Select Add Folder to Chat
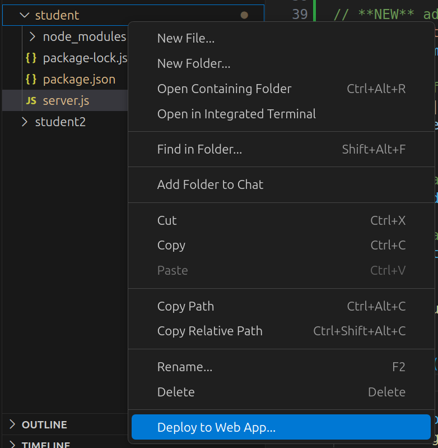This screenshot has width=438, height=448. coord(210,184)
